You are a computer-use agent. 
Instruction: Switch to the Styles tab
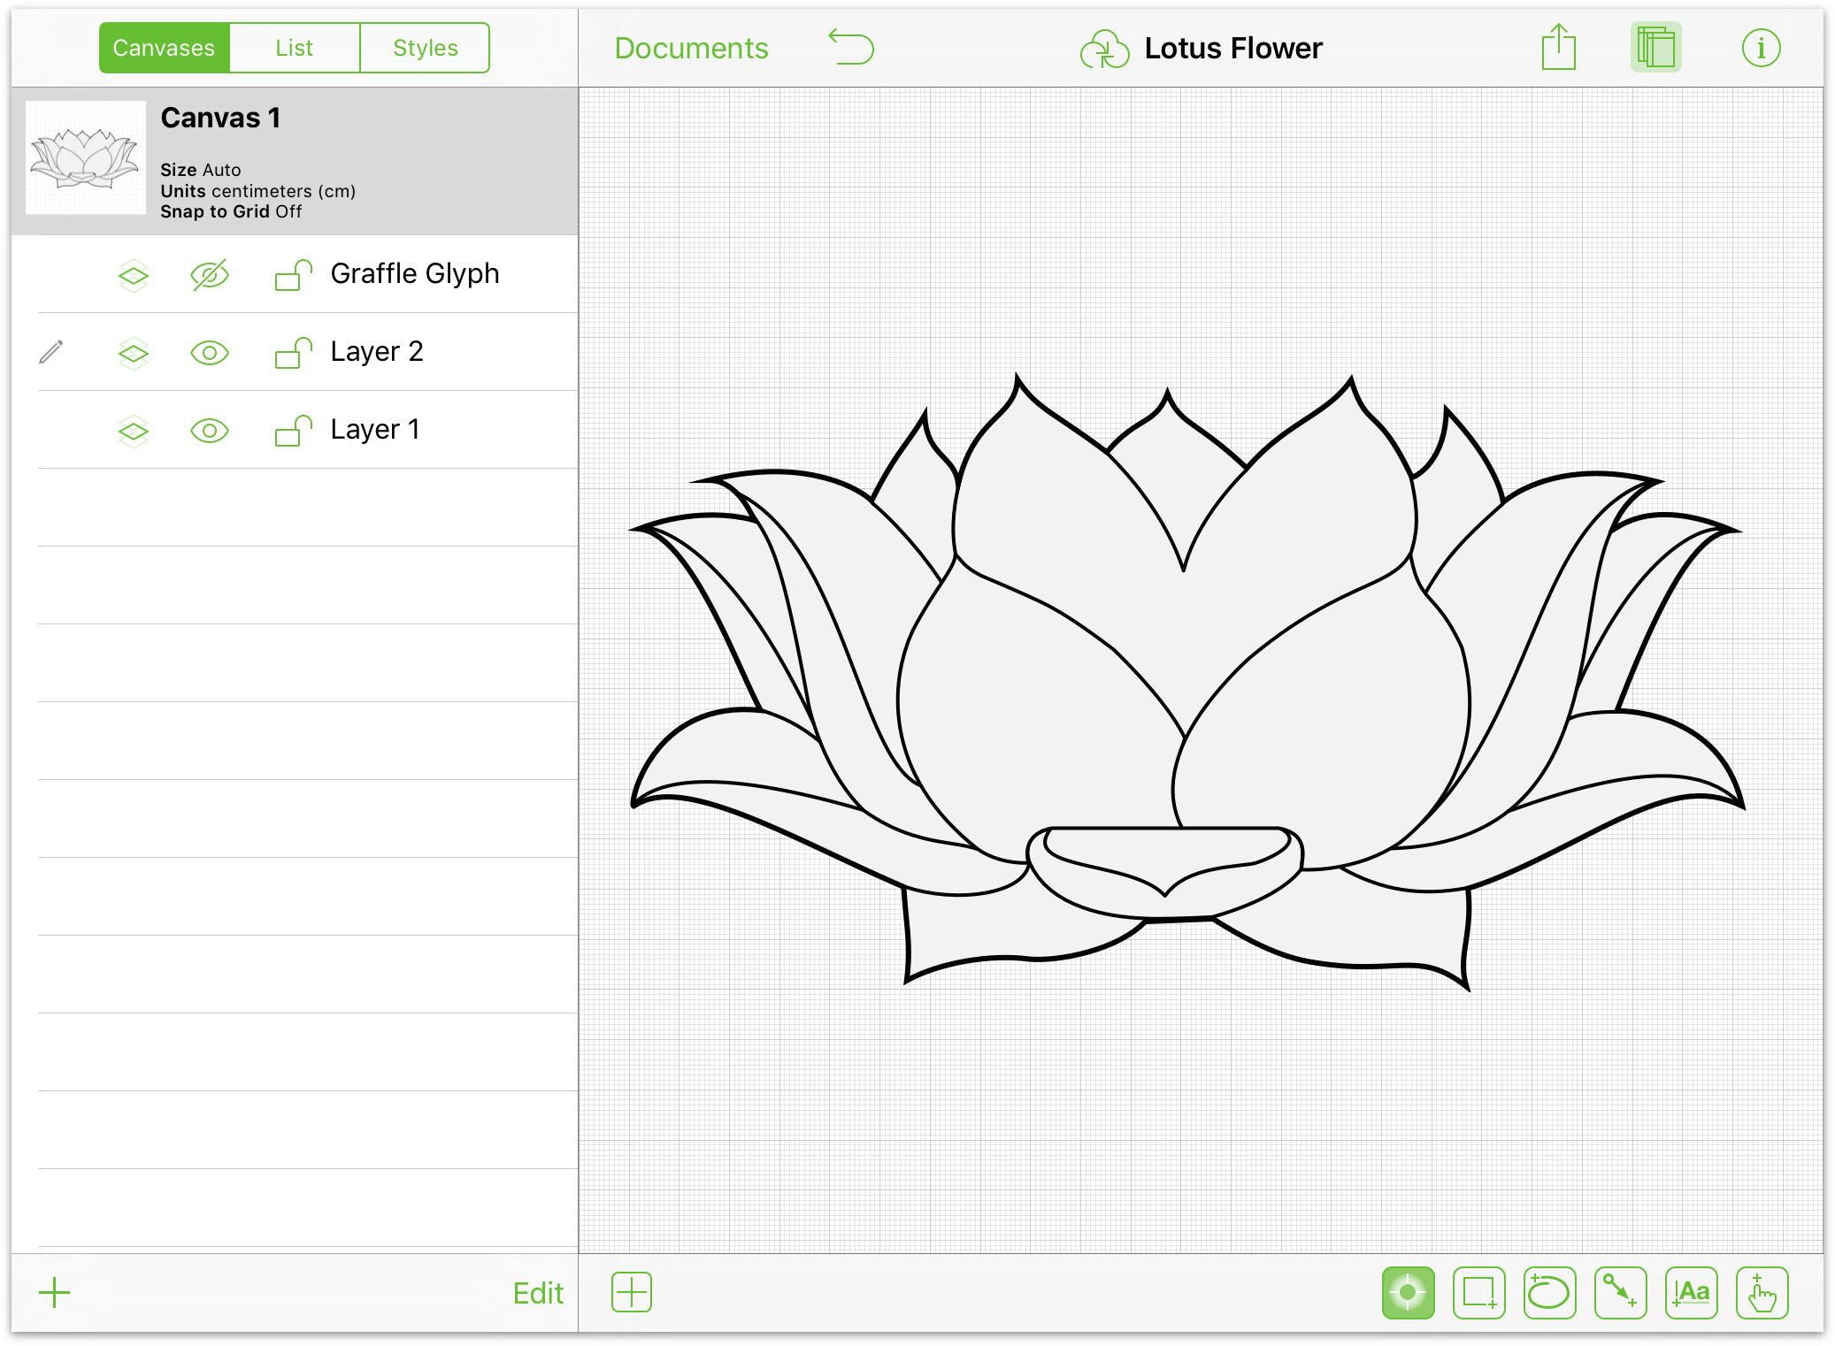pyautogui.click(x=425, y=46)
